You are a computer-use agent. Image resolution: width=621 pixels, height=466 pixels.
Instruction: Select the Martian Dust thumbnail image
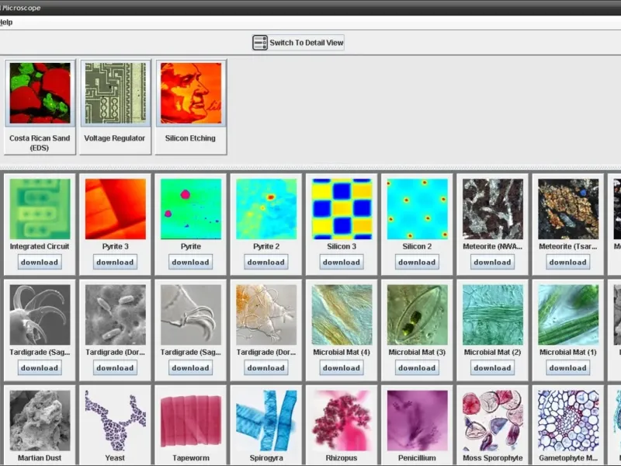pos(40,420)
